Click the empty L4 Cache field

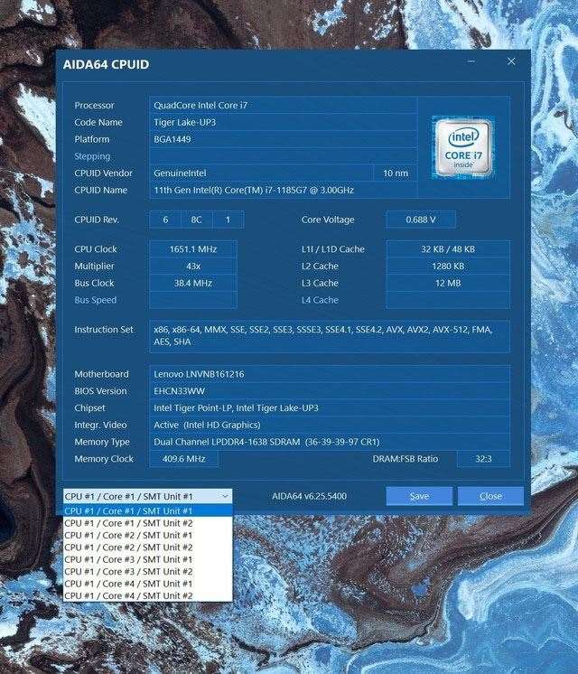(x=448, y=300)
